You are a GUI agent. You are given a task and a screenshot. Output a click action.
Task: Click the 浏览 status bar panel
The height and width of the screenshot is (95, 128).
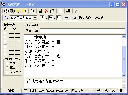(x=11, y=91)
